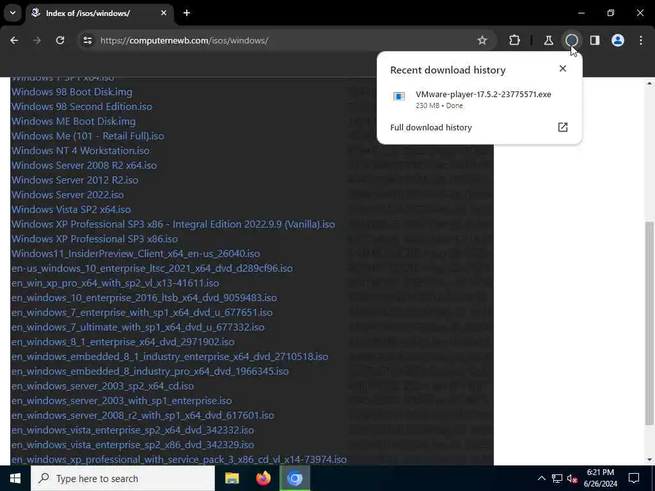655x491 pixels.
Task: Close the Index of /isos/windows/ tab
Action: (x=164, y=13)
